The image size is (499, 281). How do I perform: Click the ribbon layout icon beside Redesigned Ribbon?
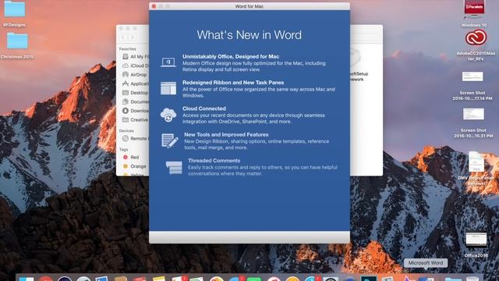(x=168, y=88)
